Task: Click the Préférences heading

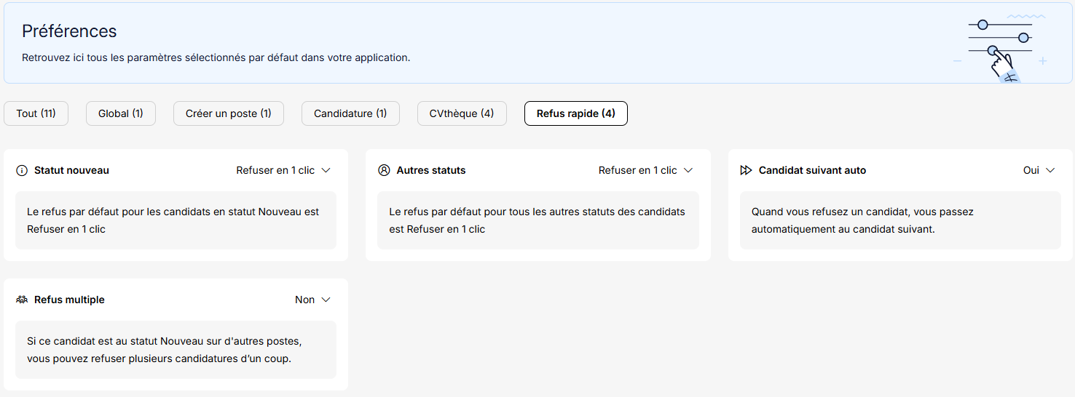Action: pos(69,31)
